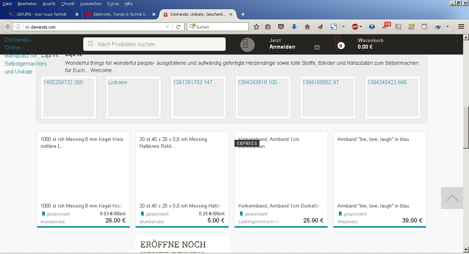Open the Ansicht menu
This screenshot has height=254, width=469.
point(49,4)
